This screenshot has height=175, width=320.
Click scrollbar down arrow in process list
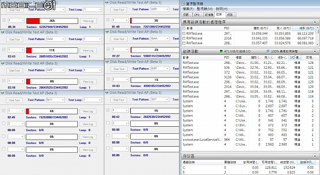pyautogui.click(x=317, y=44)
